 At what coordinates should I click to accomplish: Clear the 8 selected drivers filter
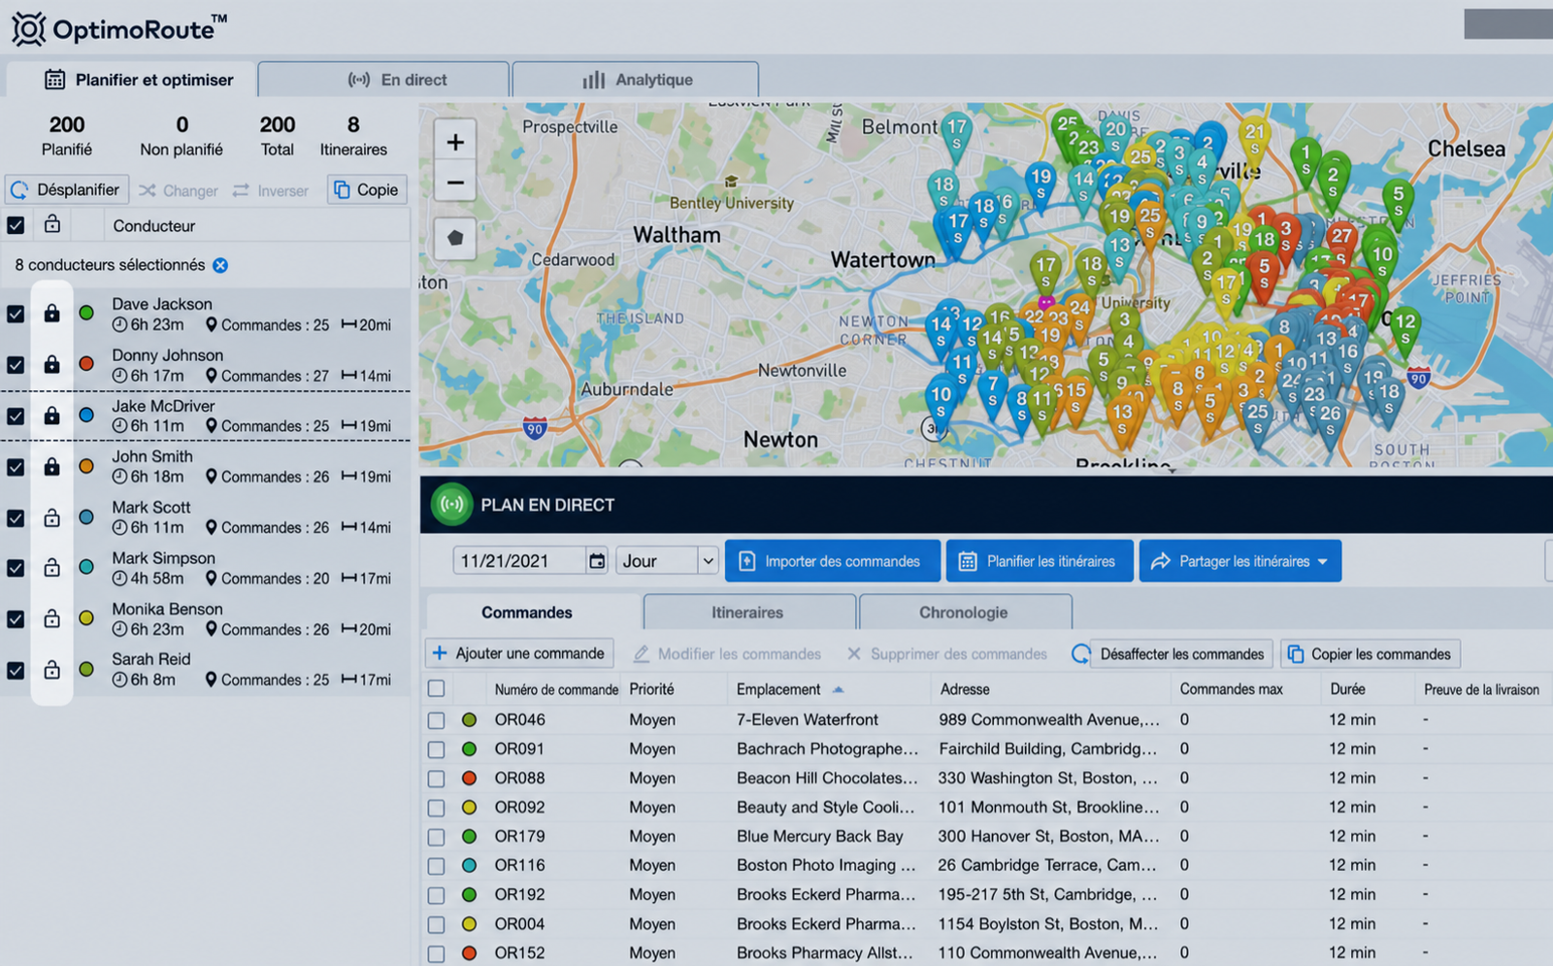click(220, 265)
